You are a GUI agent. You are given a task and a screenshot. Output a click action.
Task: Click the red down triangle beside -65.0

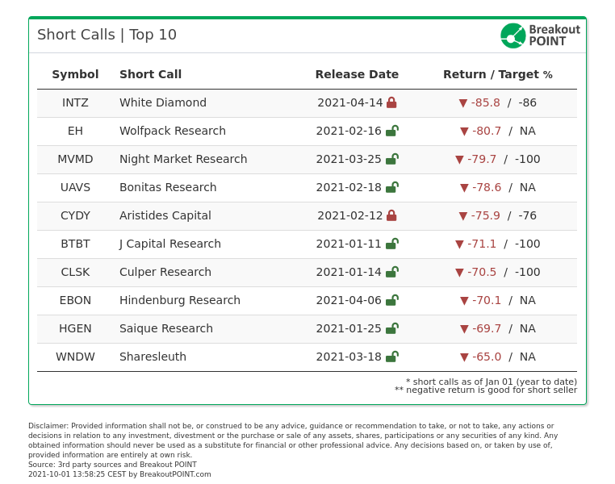pyautogui.click(x=464, y=357)
